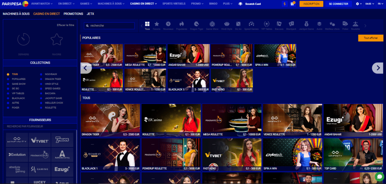The height and width of the screenshot is (184, 386).
Task: Click the orange Inscription button
Action: coord(311,4)
